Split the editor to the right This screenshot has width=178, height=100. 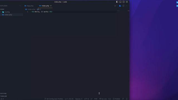pyautogui.click(x=123, y=6)
